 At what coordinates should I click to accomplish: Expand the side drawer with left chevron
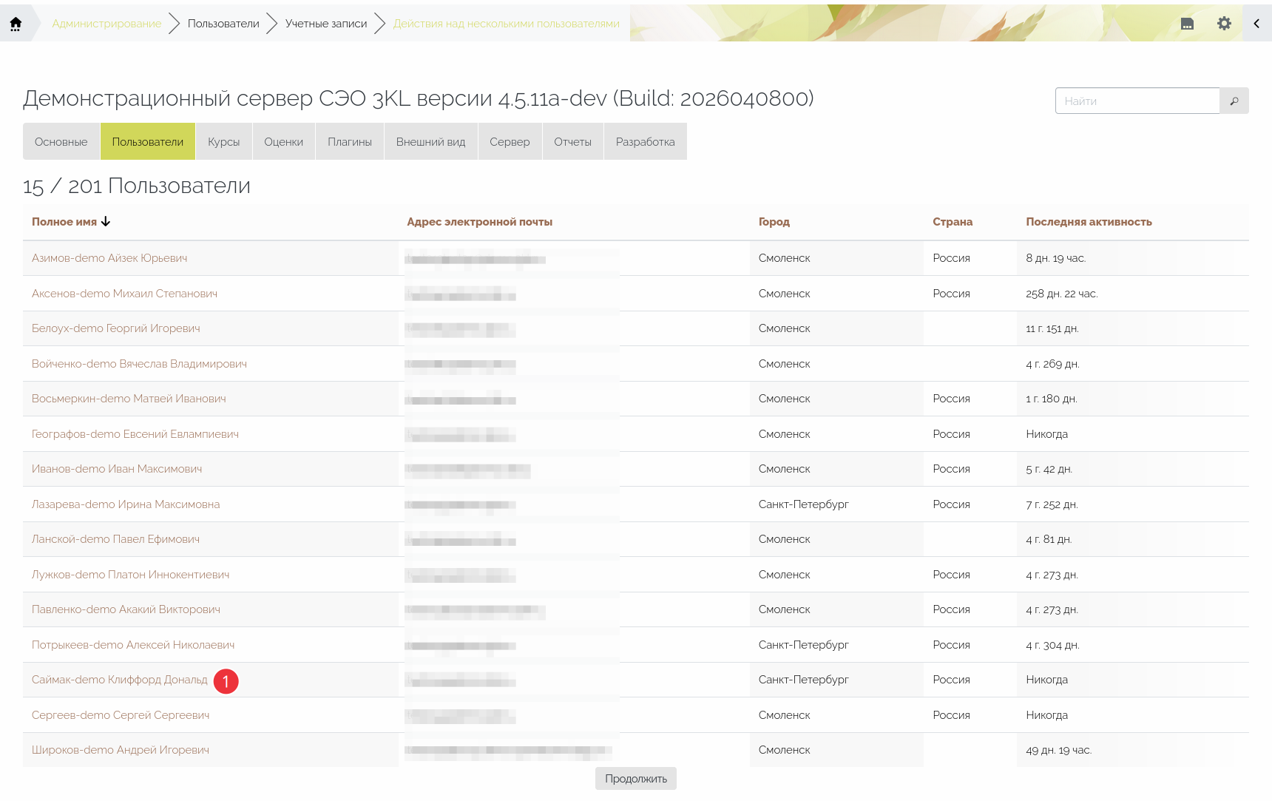click(x=1256, y=24)
